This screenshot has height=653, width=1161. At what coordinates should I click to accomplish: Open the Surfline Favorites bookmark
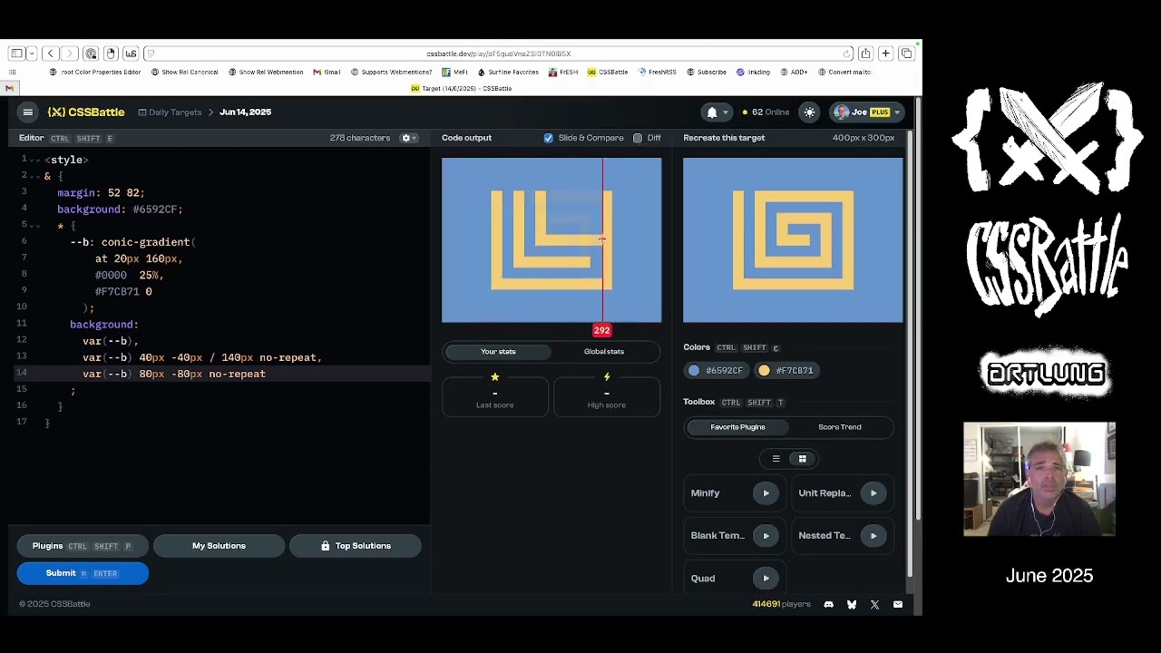point(508,73)
